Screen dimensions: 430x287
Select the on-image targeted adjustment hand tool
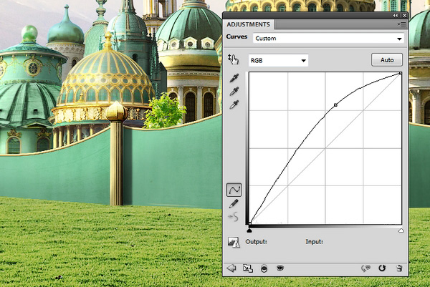[x=234, y=59]
